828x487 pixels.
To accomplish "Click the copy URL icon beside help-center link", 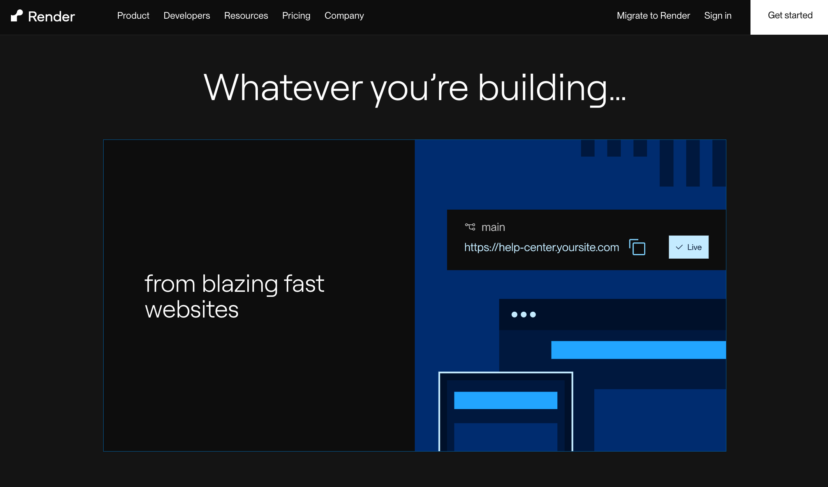I will pyautogui.click(x=637, y=247).
